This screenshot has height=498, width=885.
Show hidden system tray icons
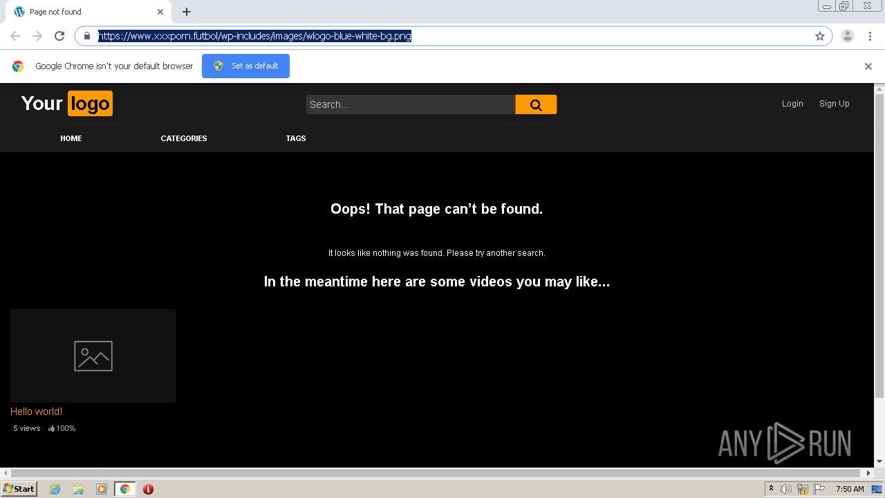772,489
